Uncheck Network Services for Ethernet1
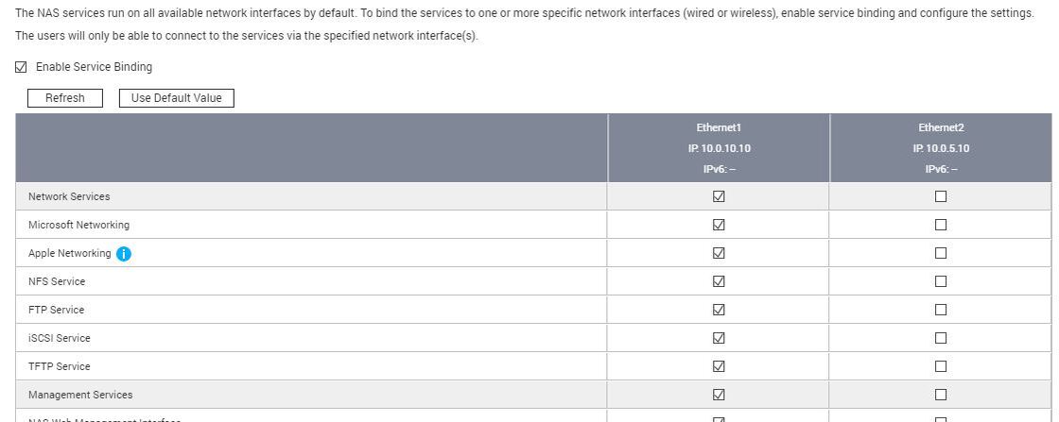The height and width of the screenshot is (422, 1059). (719, 196)
